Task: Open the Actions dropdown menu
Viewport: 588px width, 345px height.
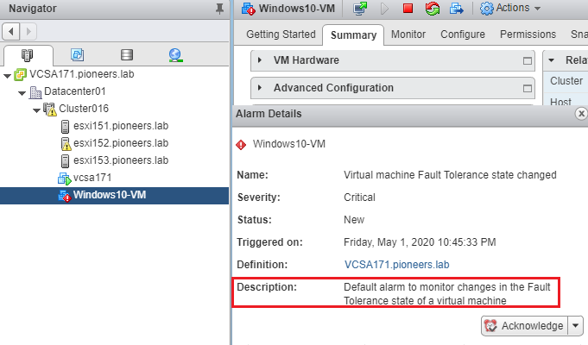Action: [518, 8]
